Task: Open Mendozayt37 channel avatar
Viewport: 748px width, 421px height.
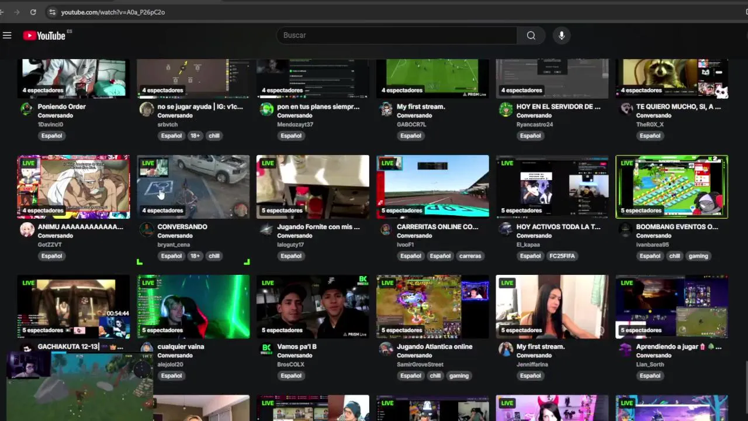Action: [266, 109]
